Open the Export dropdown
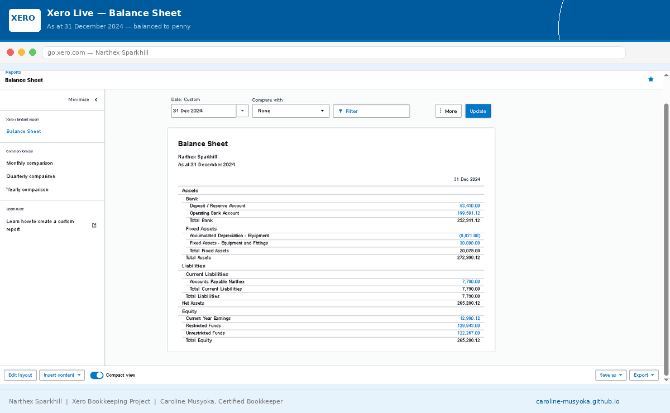The width and height of the screenshot is (670, 413). click(x=644, y=375)
